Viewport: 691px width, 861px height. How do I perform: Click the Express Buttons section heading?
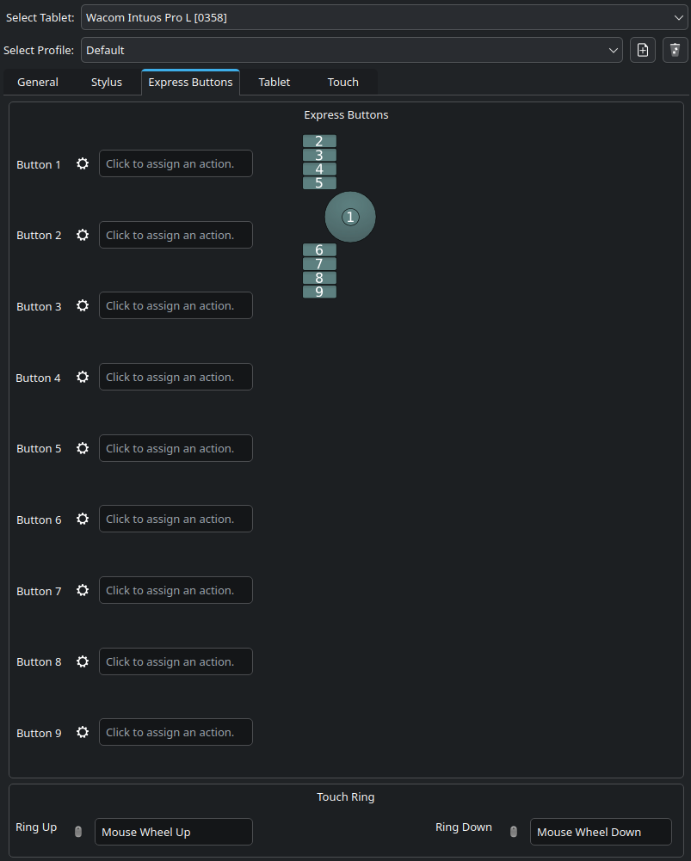pyautogui.click(x=346, y=114)
